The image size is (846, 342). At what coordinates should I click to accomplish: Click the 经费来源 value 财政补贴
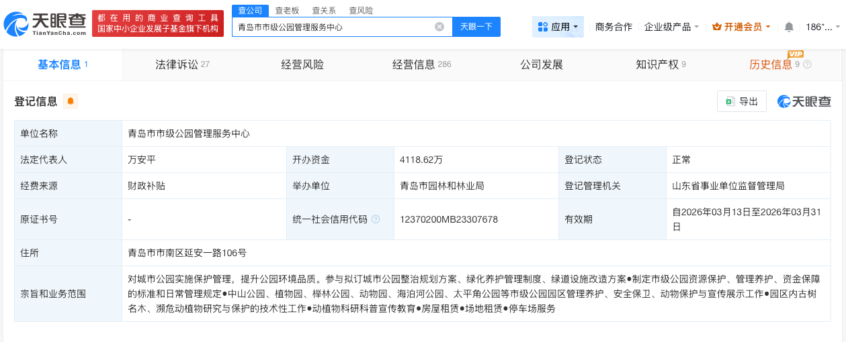(146, 186)
